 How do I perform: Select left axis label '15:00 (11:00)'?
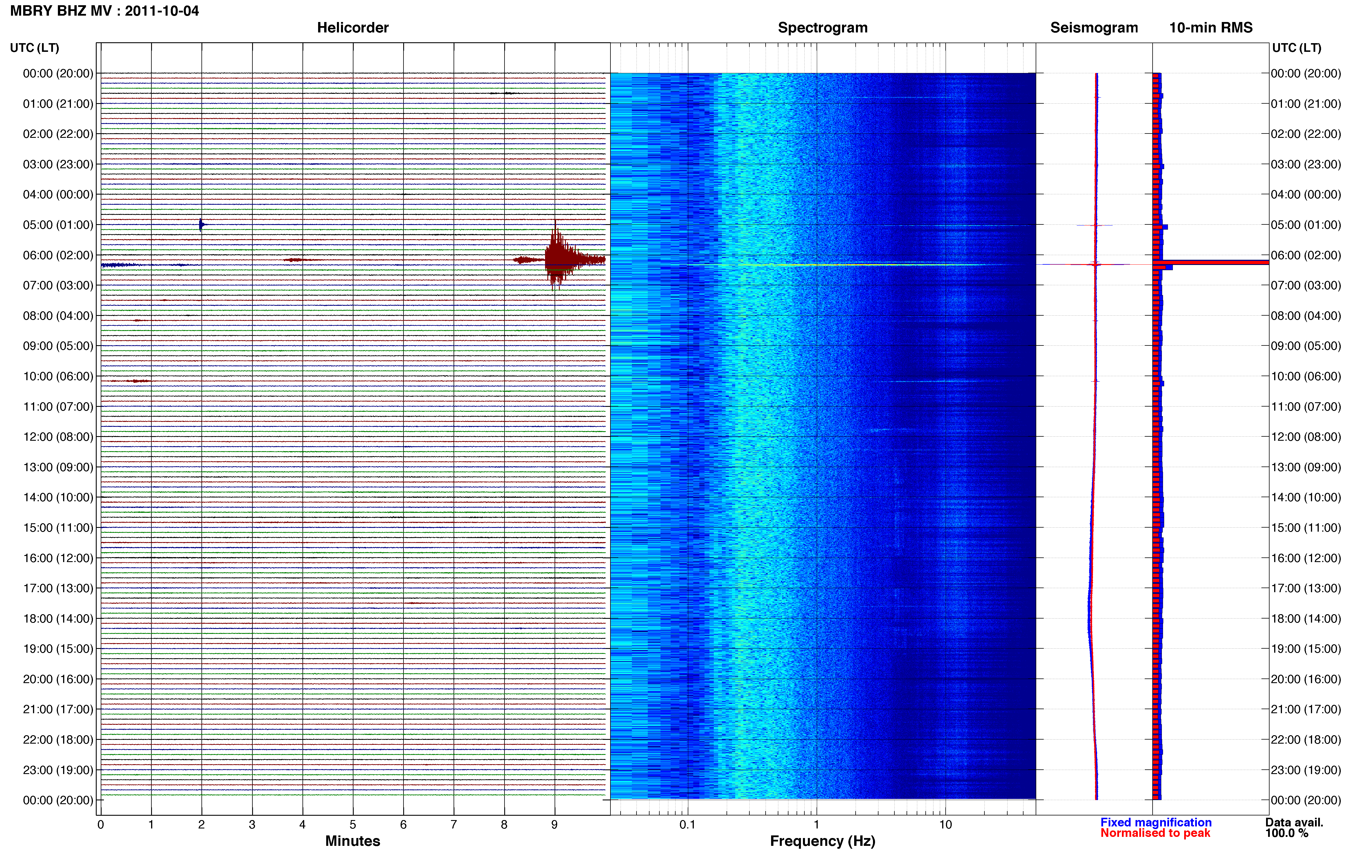point(58,528)
